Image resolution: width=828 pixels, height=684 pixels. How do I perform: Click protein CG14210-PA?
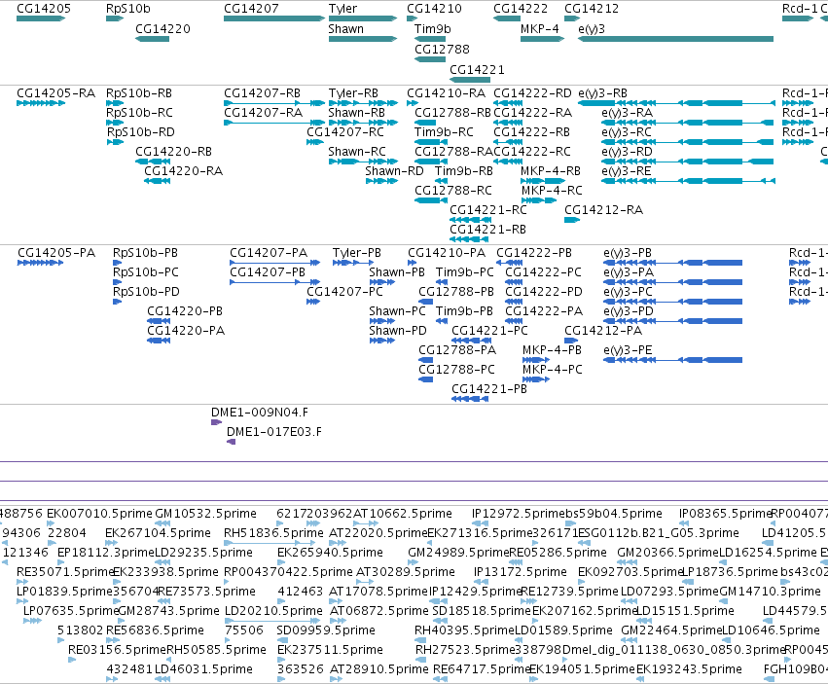[x=447, y=253]
